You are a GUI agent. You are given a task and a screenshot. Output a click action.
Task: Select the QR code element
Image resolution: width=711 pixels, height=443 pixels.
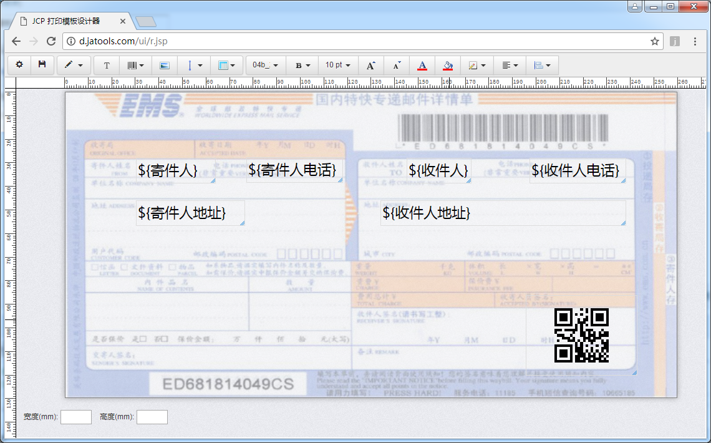pyautogui.click(x=581, y=336)
